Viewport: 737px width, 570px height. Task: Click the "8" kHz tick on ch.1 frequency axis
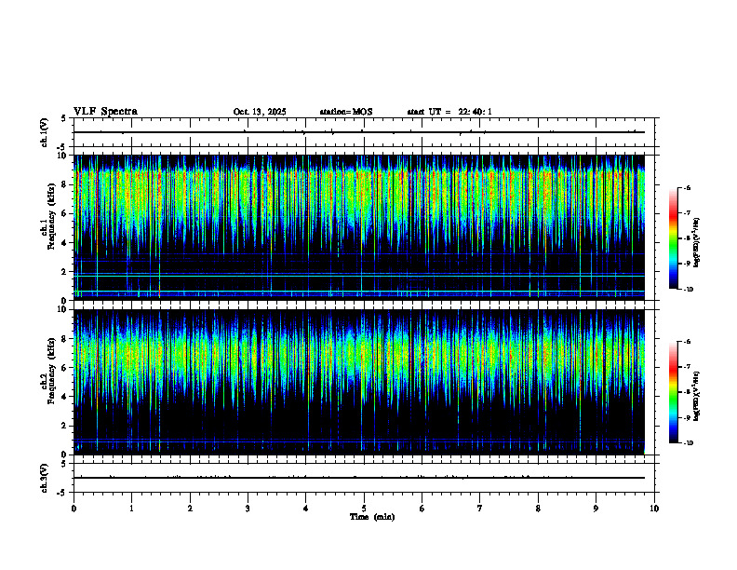(65, 184)
